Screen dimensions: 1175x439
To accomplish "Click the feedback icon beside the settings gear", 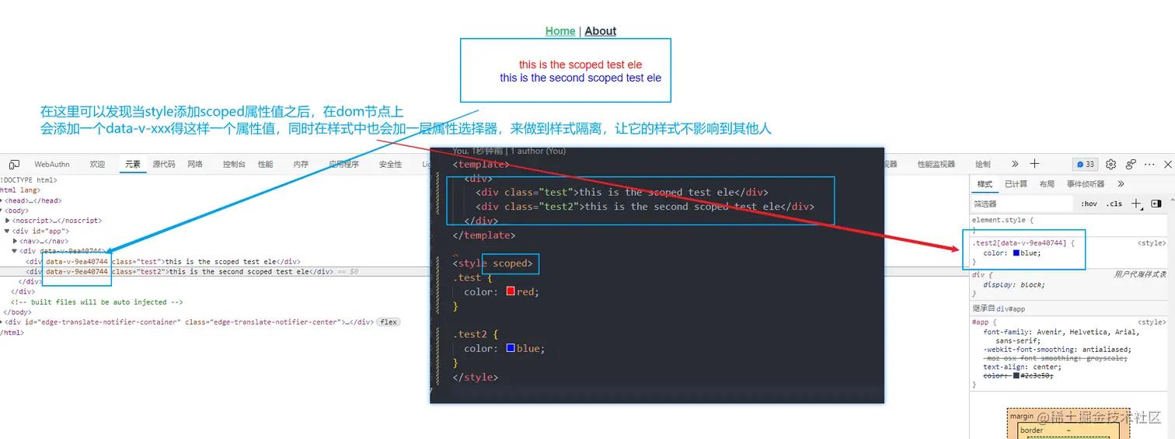I will 1131,164.
